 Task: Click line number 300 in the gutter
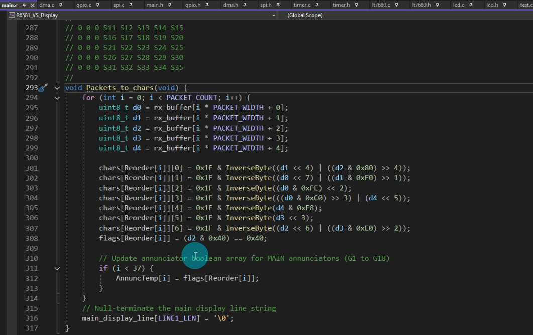click(x=32, y=158)
